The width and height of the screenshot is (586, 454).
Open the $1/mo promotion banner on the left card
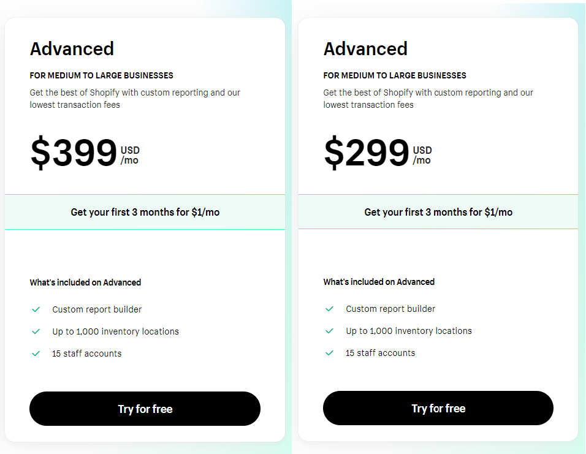coord(145,211)
